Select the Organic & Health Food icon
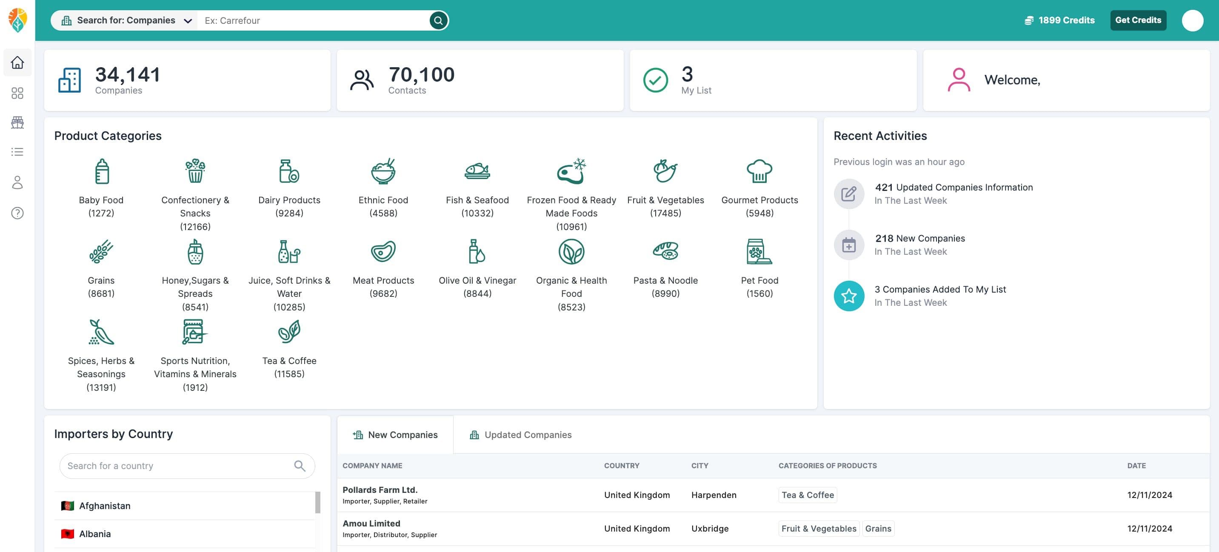1219x552 pixels. [x=571, y=251]
